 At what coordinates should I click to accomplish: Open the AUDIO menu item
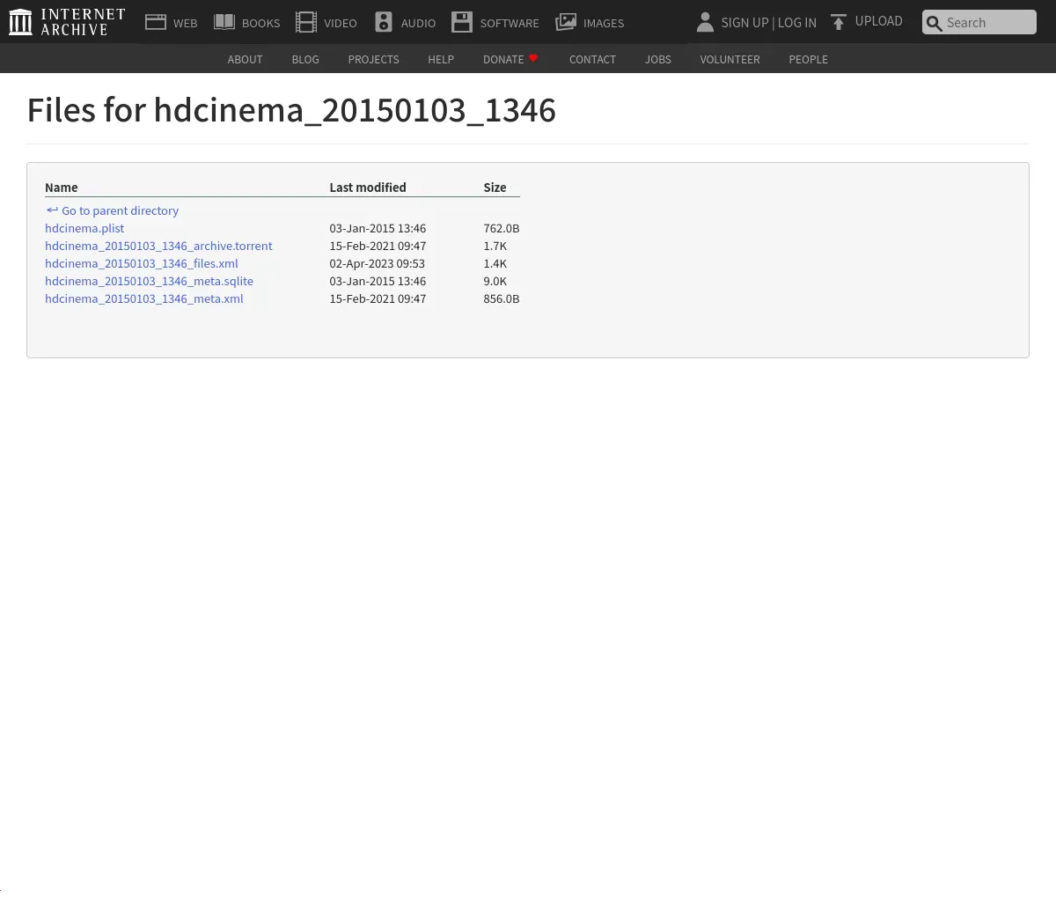(418, 23)
